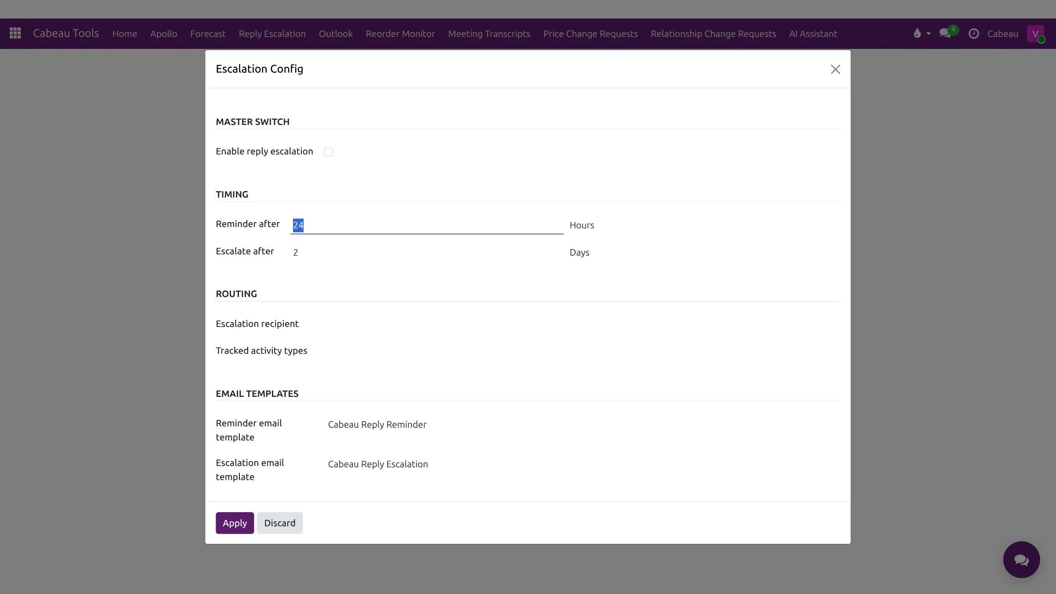Open the Outlook menu
This screenshot has height=594, width=1056.
[x=336, y=33]
